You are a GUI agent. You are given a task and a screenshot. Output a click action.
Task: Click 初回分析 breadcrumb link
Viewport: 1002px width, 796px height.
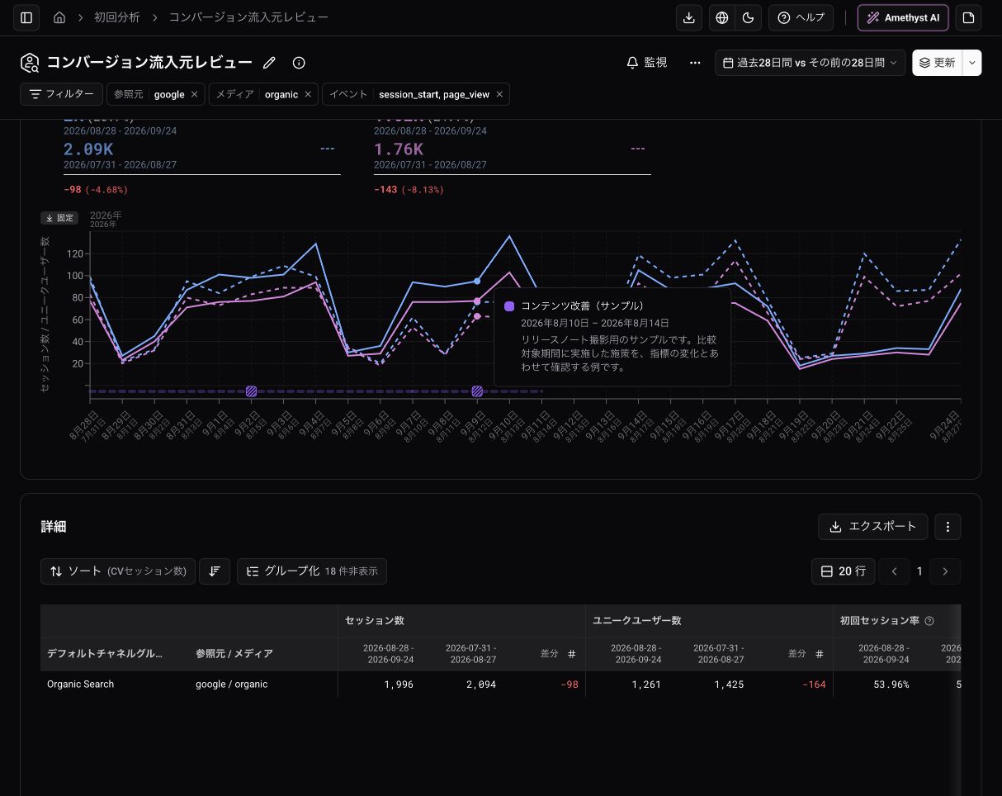pos(117,17)
